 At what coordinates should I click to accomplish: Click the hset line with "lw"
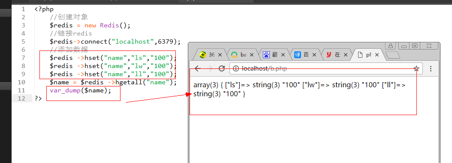pos(113,66)
